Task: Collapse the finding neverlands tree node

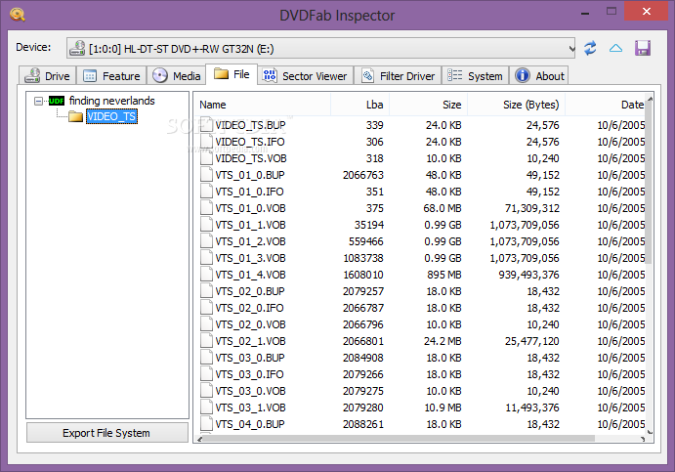Action: [39, 101]
